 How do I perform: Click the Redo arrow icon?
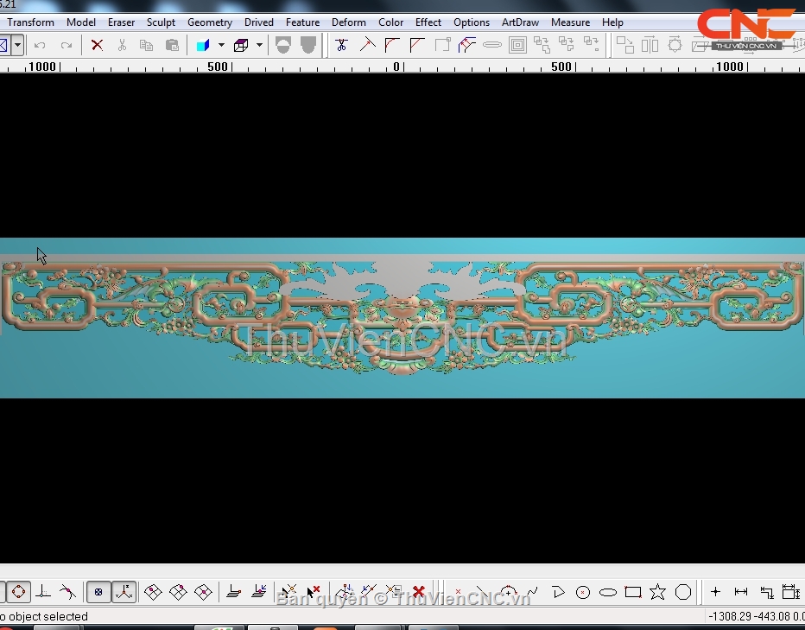point(67,45)
